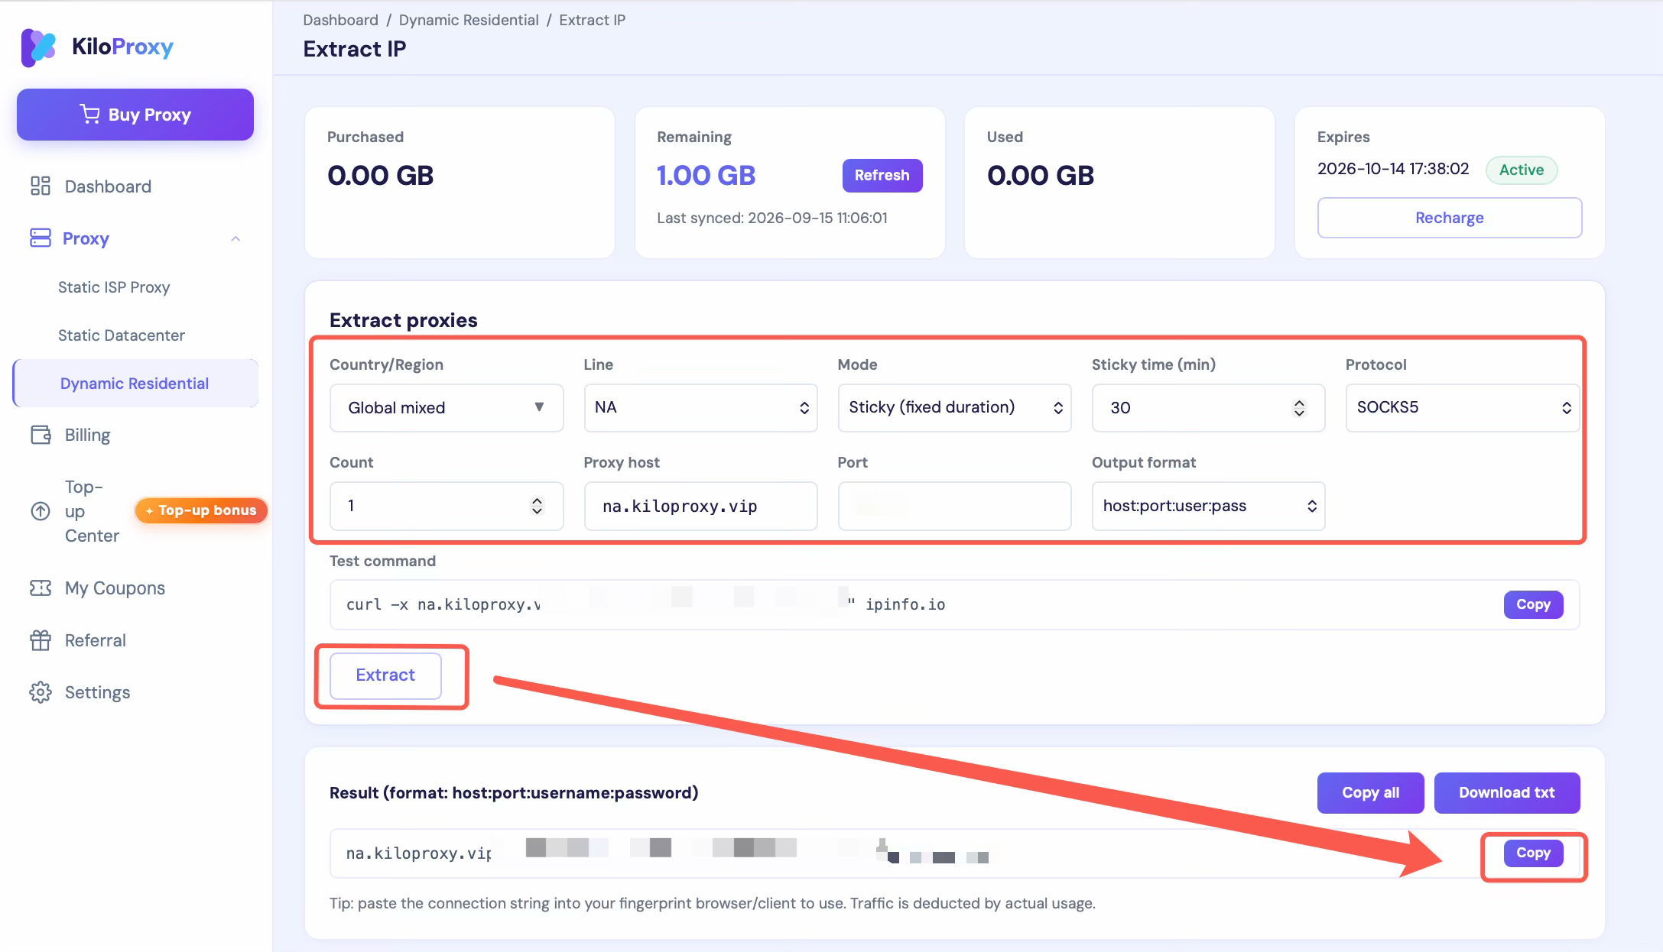Image resolution: width=1663 pixels, height=952 pixels.
Task: Open the Country/Region Global mixed dropdown
Action: (447, 407)
